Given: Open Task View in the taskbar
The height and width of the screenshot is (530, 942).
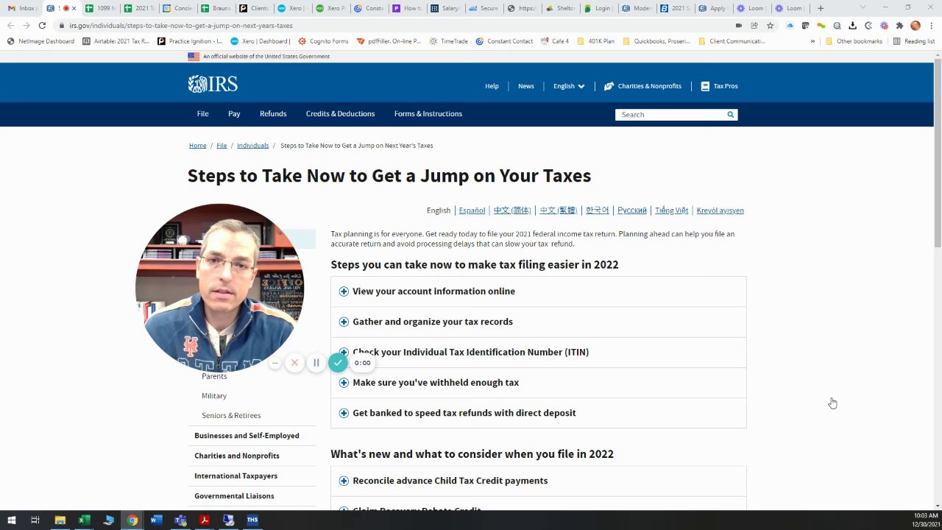Looking at the screenshot, I should [x=35, y=520].
